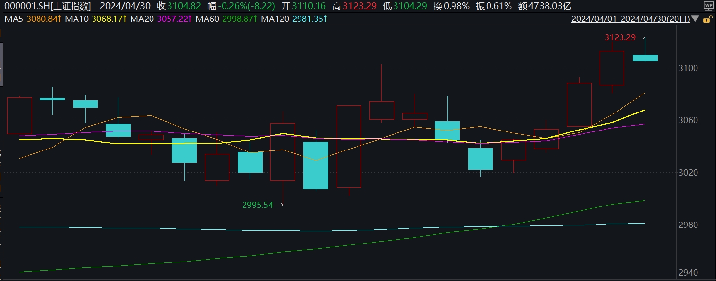The width and height of the screenshot is (716, 281).
Task: Expand the date range dropdown triangle
Action: point(695,19)
